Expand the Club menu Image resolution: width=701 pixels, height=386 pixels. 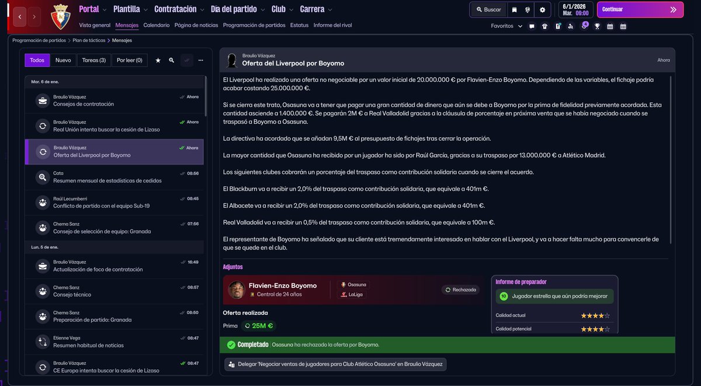tap(283, 9)
